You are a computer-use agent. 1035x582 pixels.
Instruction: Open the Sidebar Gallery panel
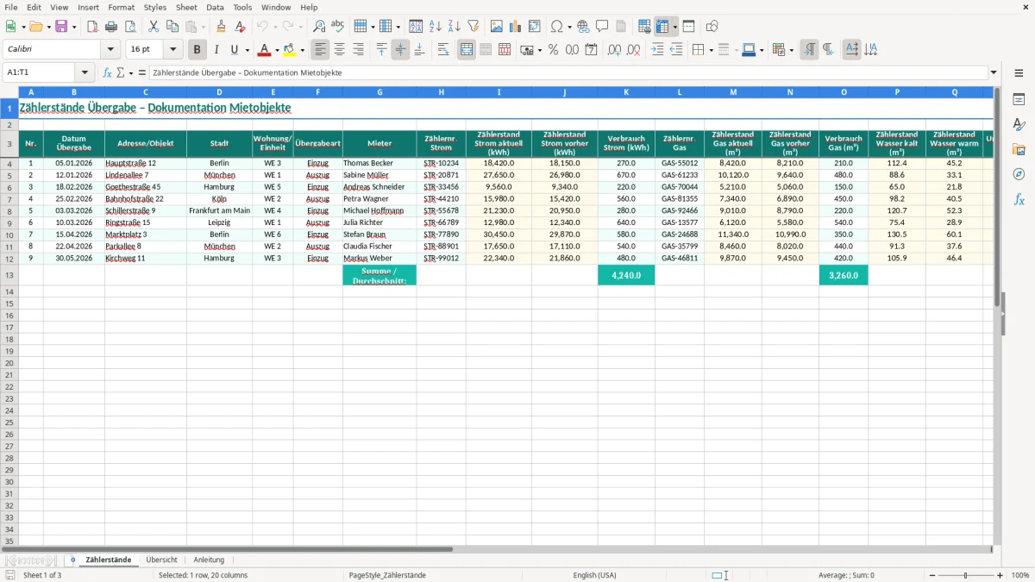[1019, 149]
